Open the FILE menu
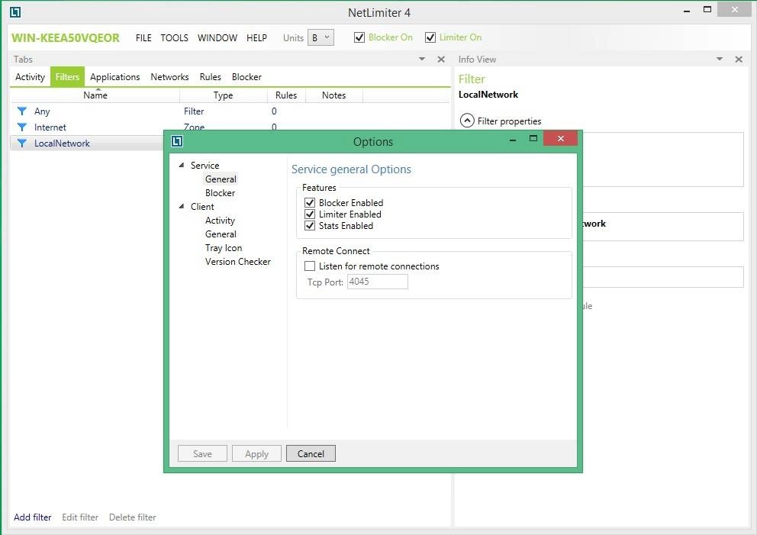Image resolution: width=757 pixels, height=535 pixels. [x=143, y=37]
